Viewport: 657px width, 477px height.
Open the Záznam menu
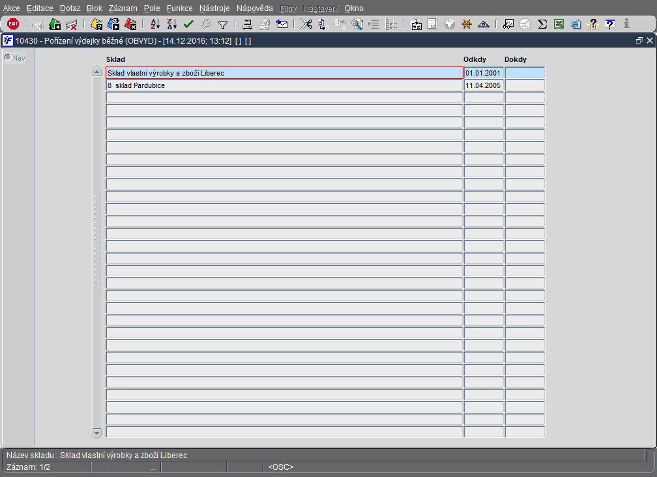coord(123,8)
